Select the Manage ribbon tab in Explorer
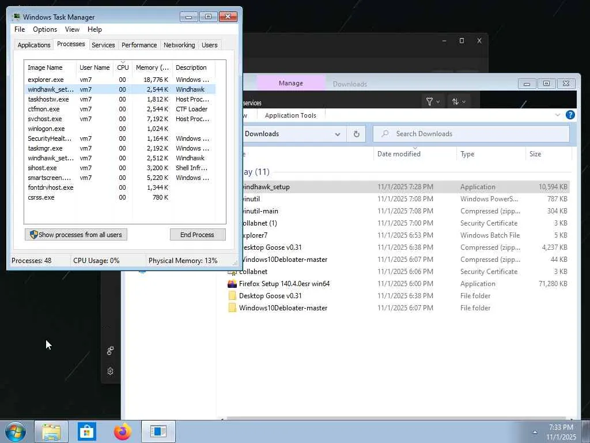 coord(291,83)
